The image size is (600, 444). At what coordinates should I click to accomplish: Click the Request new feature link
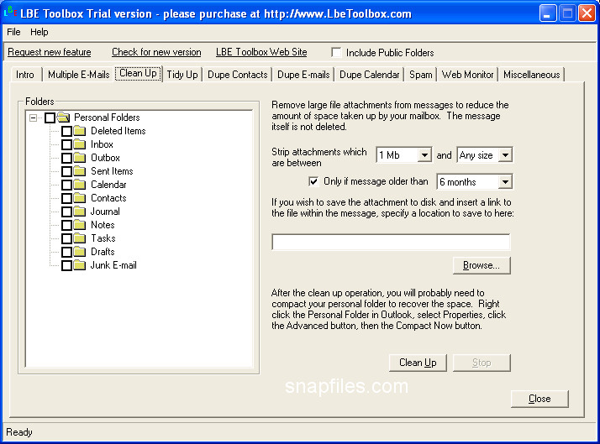pos(50,52)
